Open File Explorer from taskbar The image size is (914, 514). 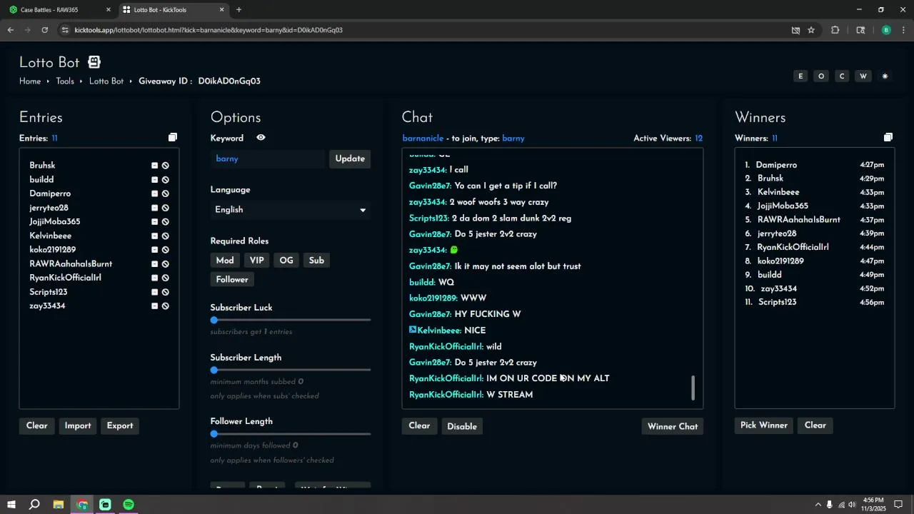59,505
